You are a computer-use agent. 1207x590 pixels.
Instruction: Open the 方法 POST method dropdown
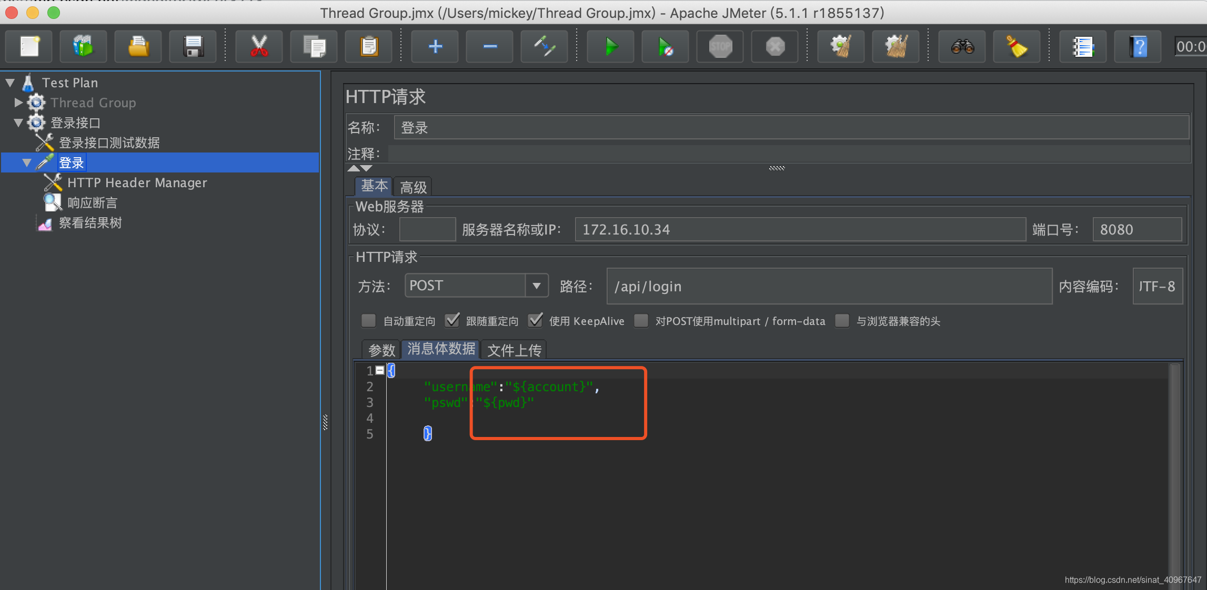point(536,286)
